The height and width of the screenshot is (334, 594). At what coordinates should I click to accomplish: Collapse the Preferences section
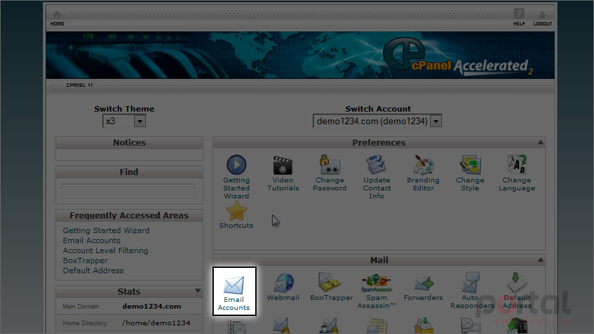click(x=541, y=142)
